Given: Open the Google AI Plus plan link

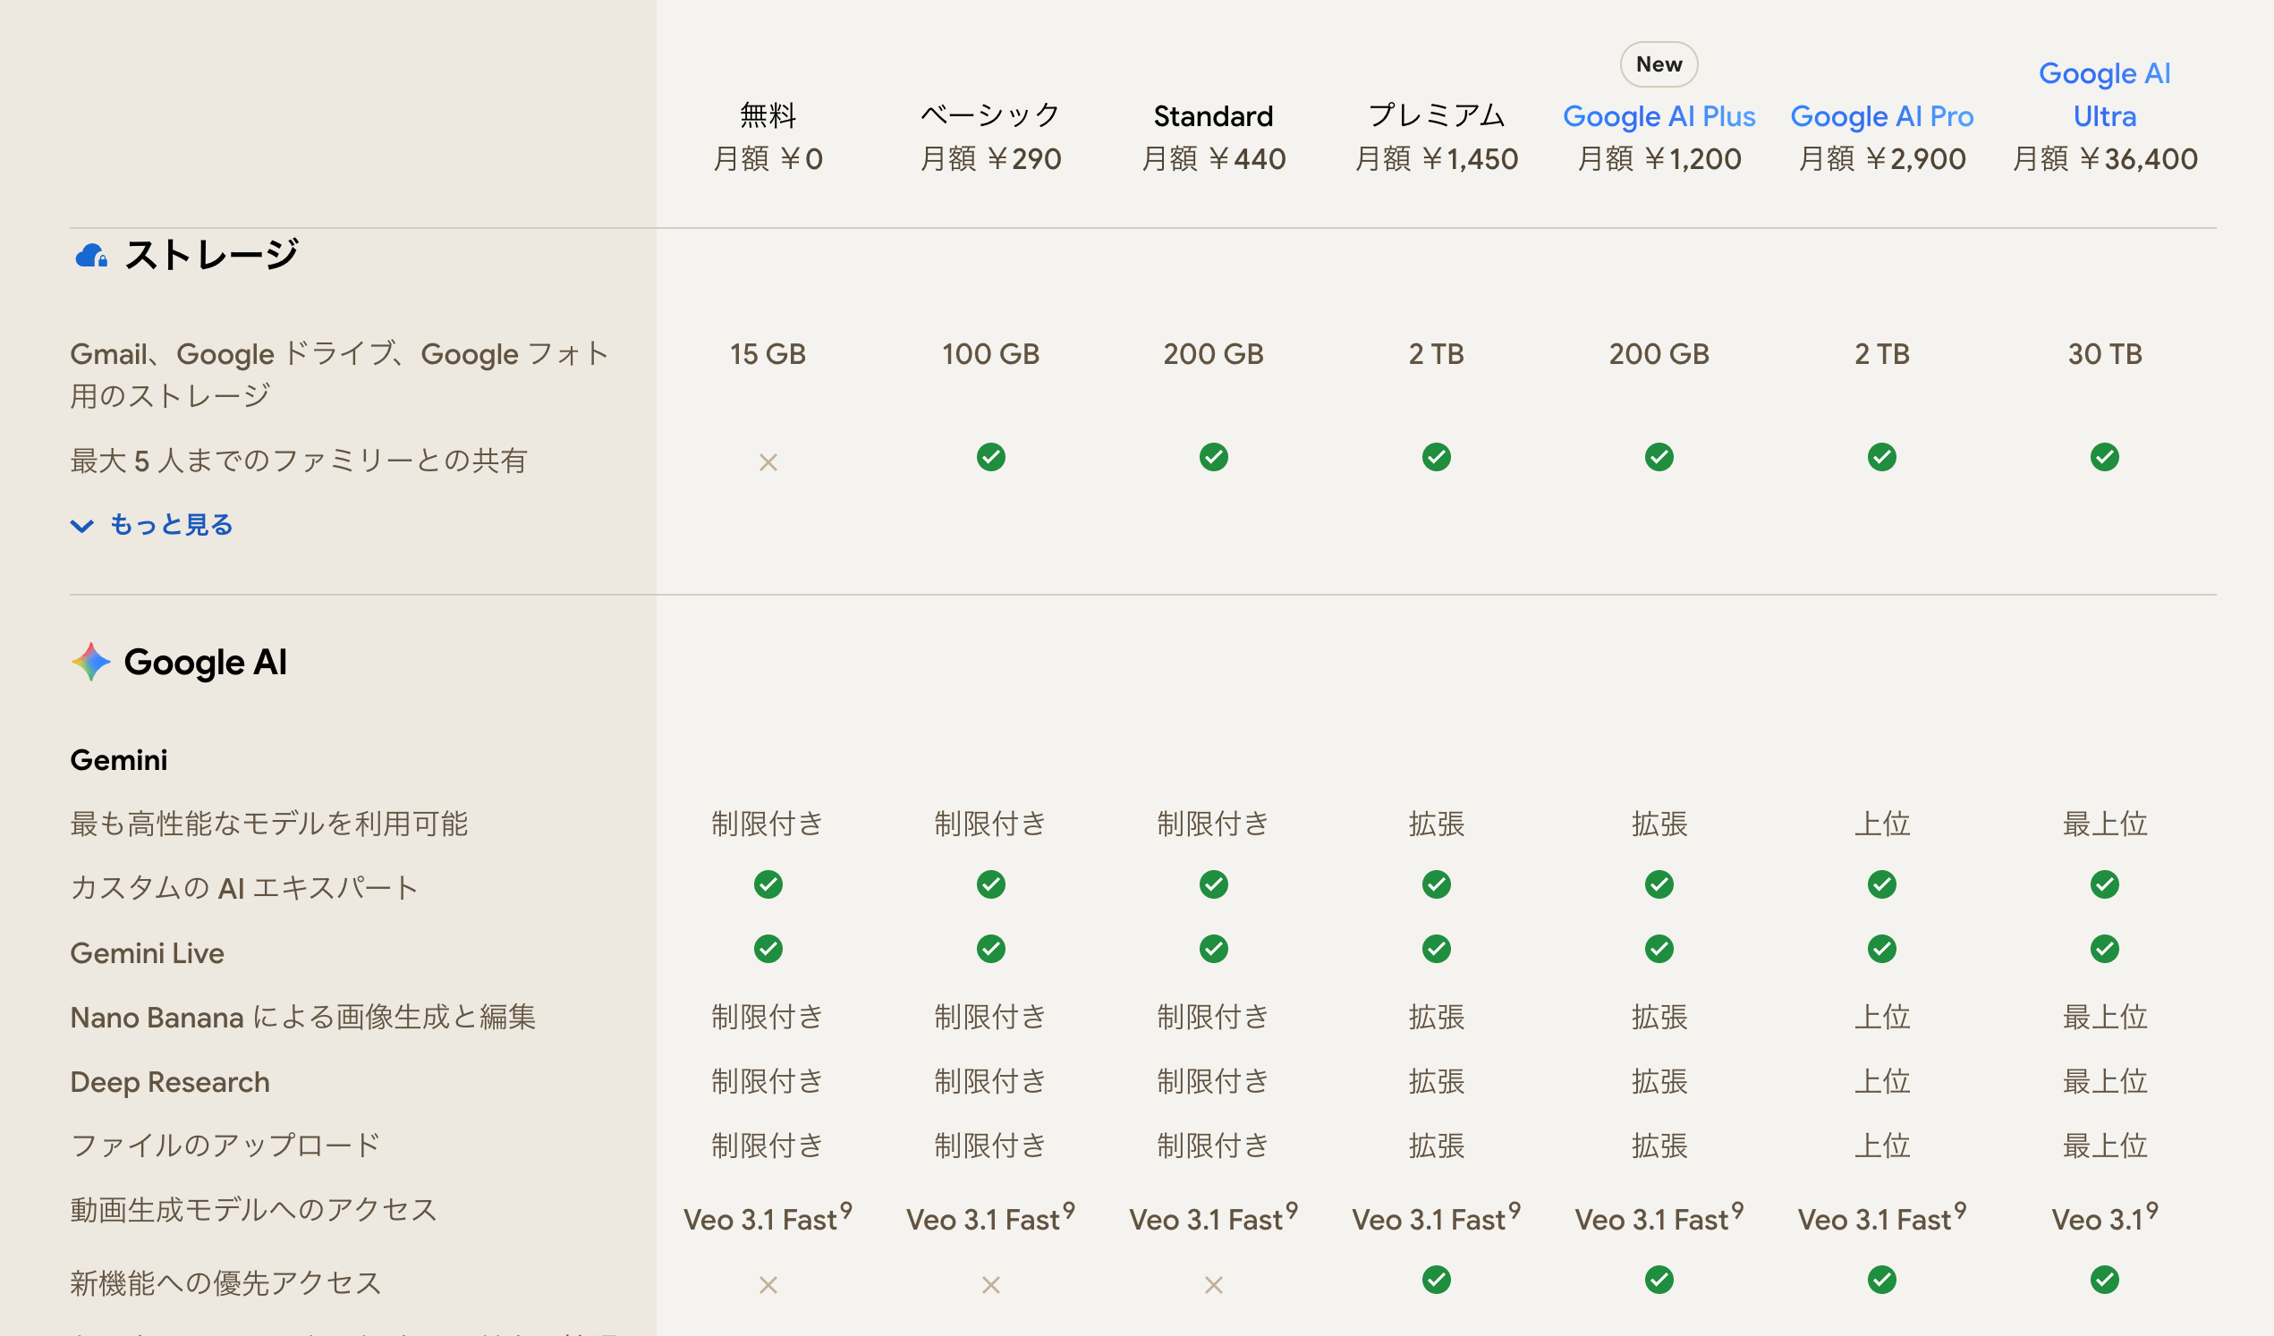Looking at the screenshot, I should pyautogui.click(x=1659, y=115).
